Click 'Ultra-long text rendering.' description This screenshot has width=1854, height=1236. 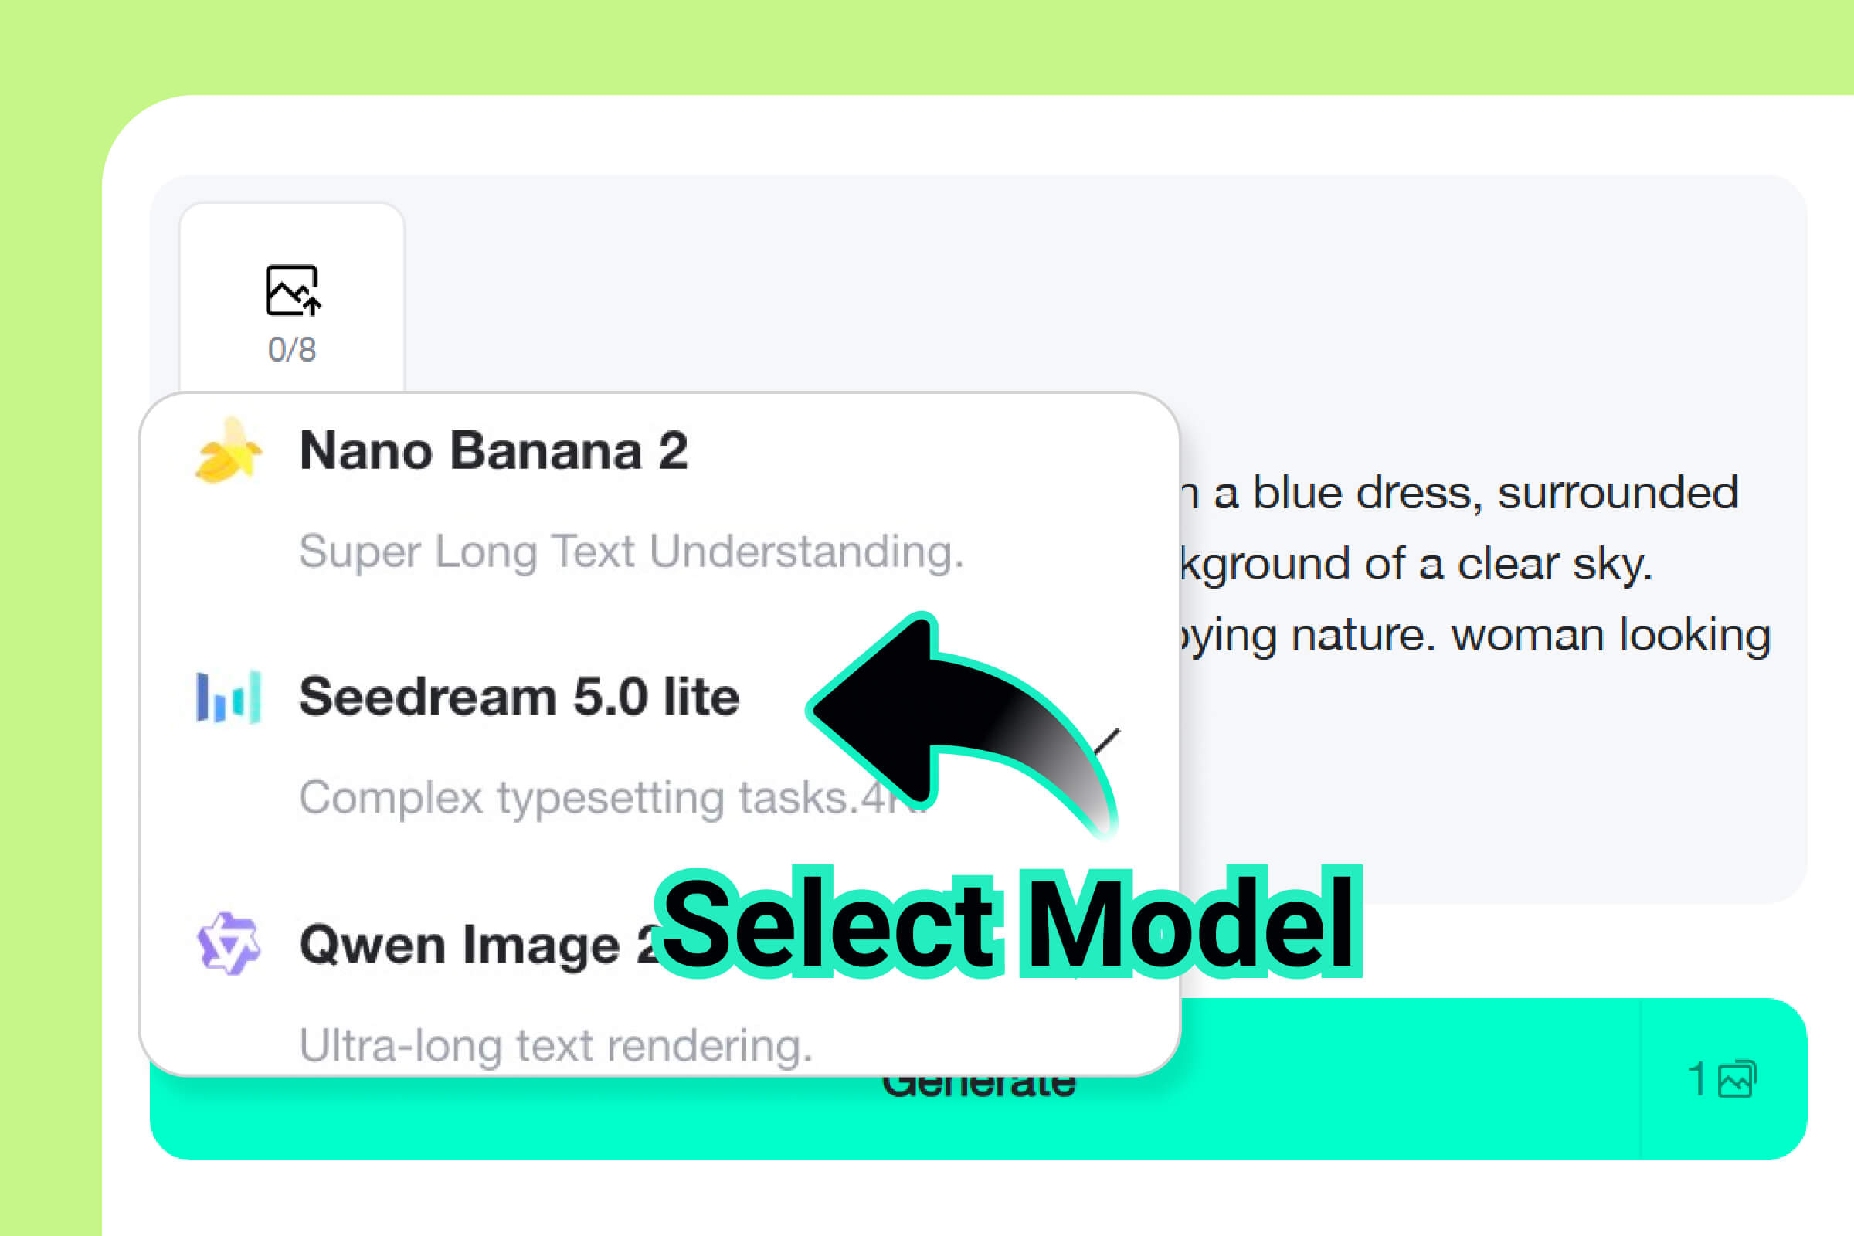point(555,1045)
